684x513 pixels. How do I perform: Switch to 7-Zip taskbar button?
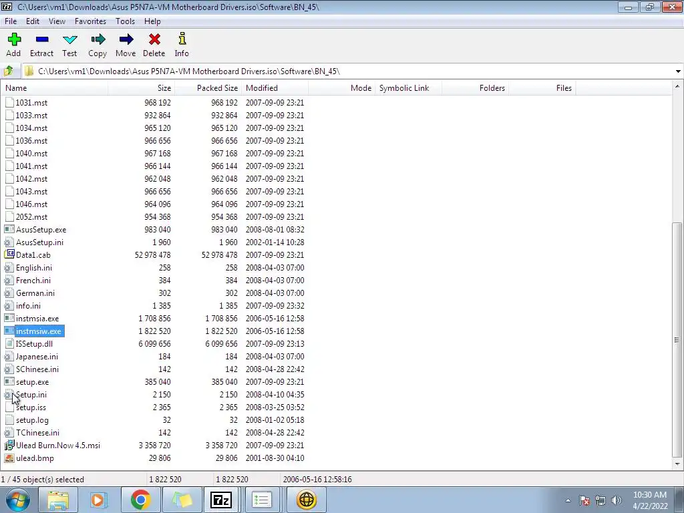(x=220, y=500)
